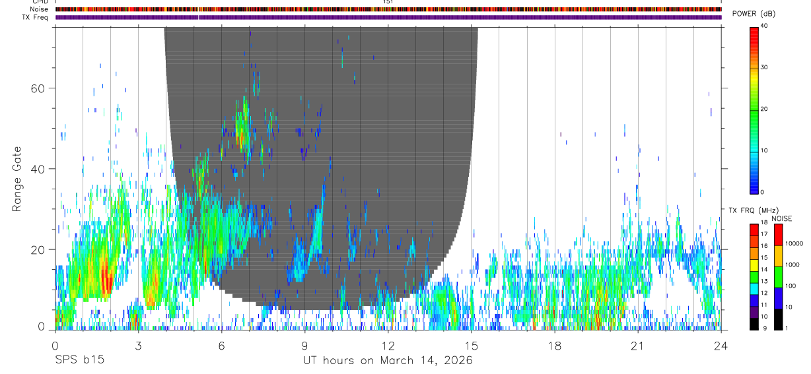
Task: Click the 6 tick label on the UT hours axis
Action: click(222, 346)
